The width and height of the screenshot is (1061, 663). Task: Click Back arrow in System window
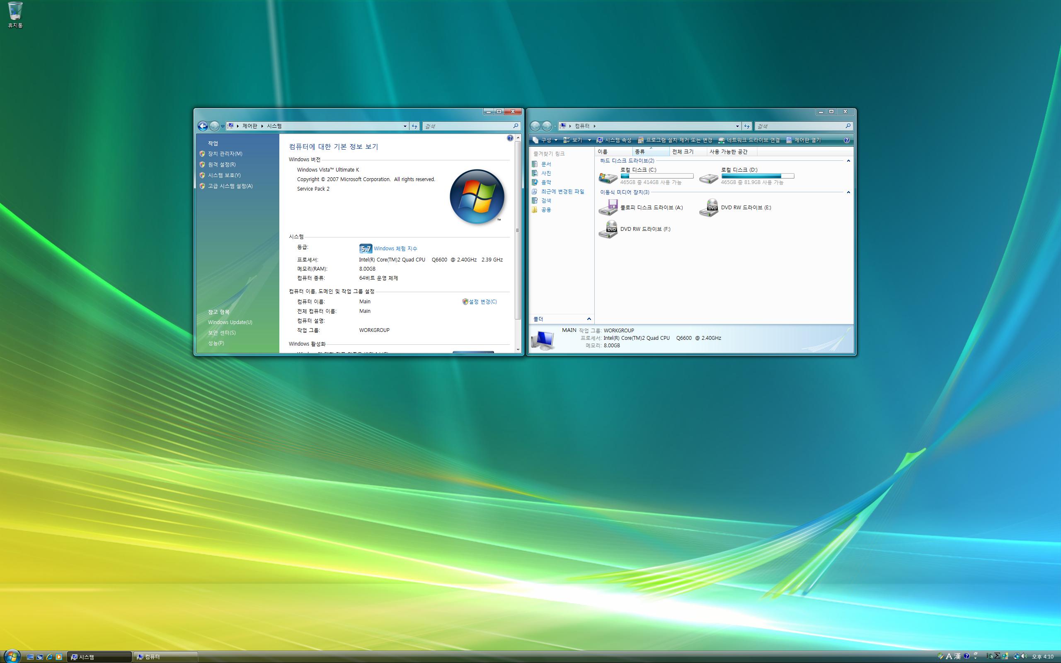point(203,126)
